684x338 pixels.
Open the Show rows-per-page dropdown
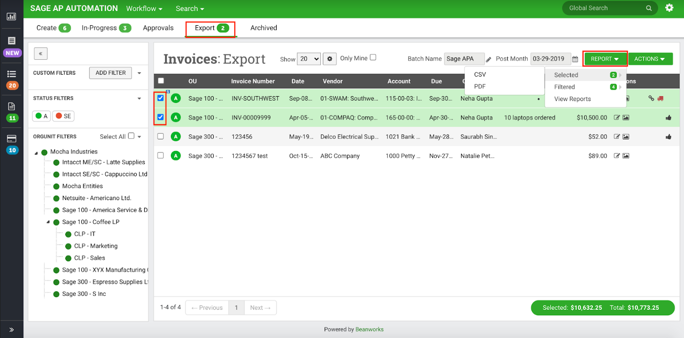pos(309,59)
